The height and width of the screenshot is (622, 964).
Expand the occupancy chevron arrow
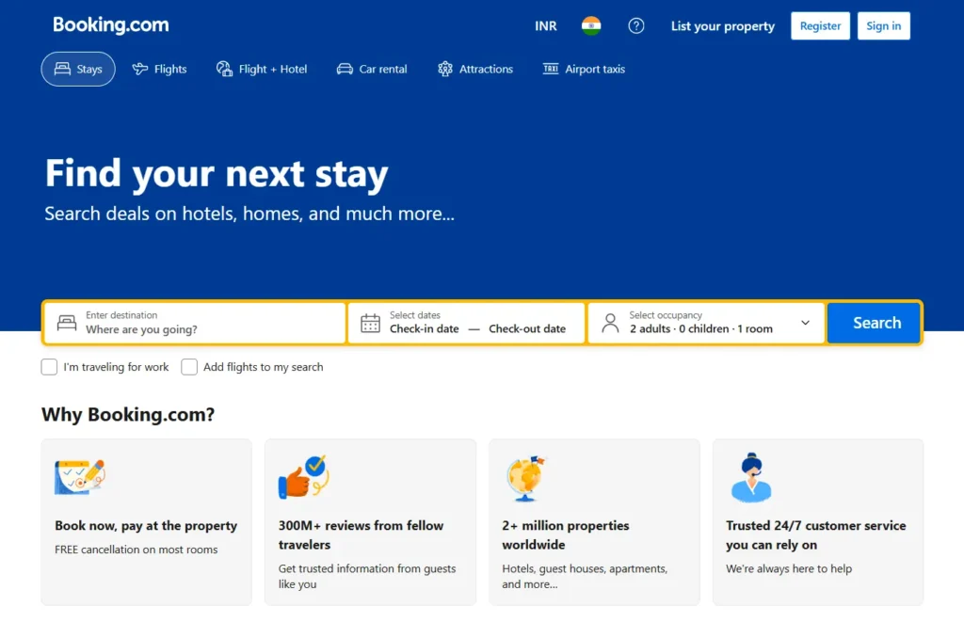pos(805,323)
